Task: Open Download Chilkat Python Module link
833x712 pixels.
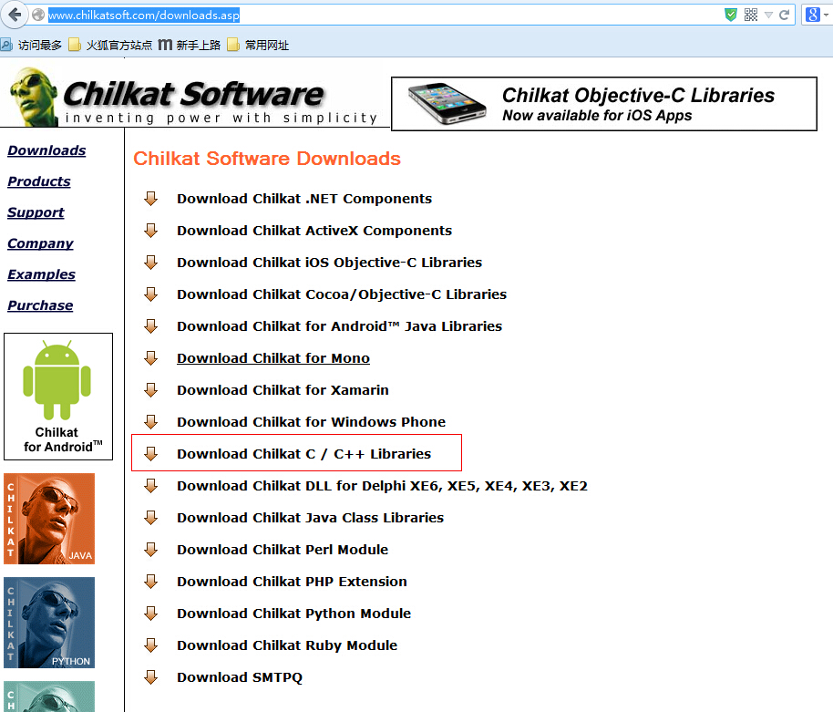Action: click(x=293, y=614)
